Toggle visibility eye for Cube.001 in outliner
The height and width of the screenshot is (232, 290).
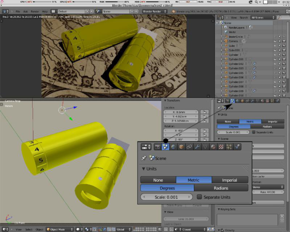[275, 50]
